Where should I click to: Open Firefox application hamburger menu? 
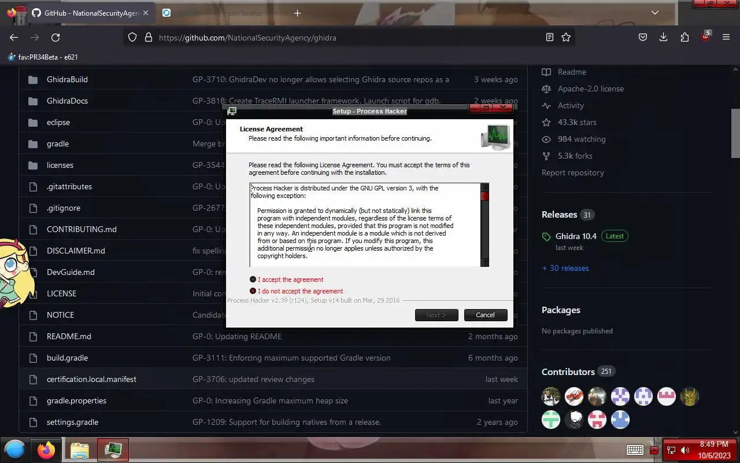pos(726,38)
